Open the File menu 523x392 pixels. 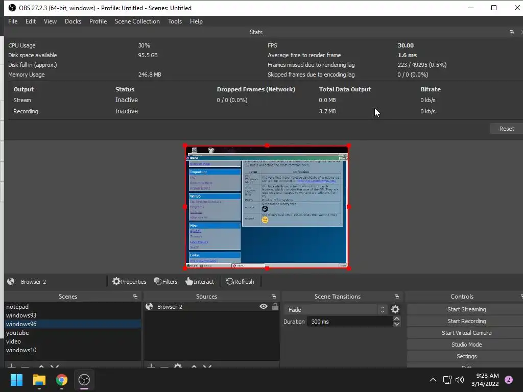(13, 21)
